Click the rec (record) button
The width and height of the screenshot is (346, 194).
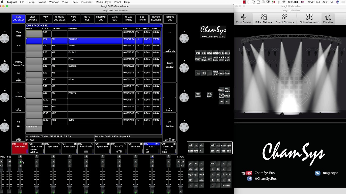pos(229,151)
